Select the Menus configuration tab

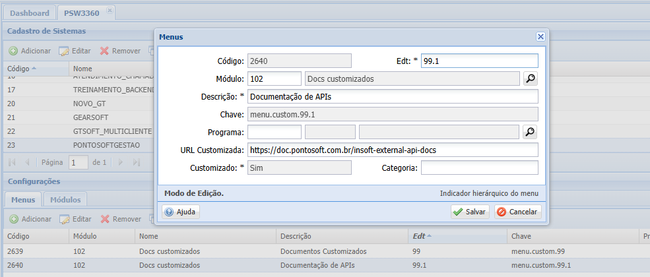23,200
